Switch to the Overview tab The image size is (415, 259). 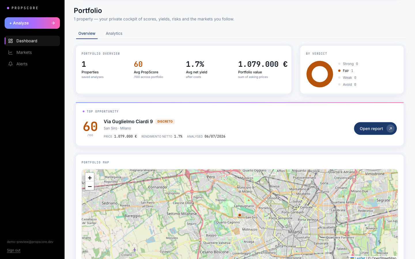87,33
